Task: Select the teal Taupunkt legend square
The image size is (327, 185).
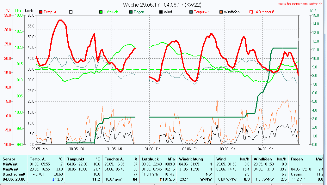Action: [191, 12]
